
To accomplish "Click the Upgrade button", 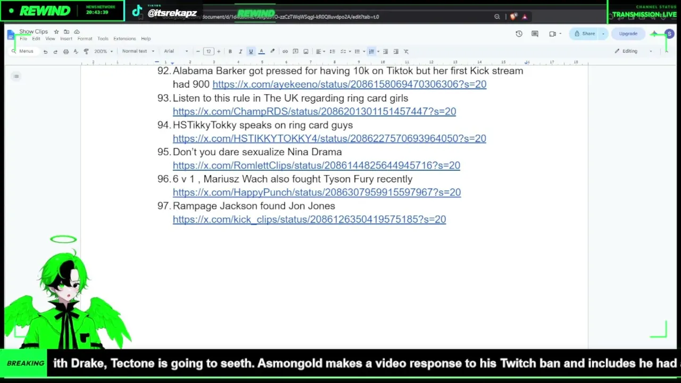I will tap(628, 34).
